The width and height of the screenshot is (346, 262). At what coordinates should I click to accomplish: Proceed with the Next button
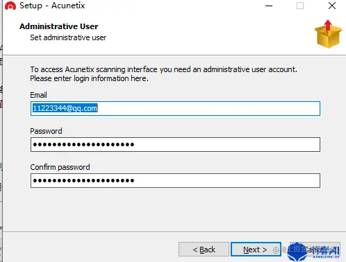(256, 250)
